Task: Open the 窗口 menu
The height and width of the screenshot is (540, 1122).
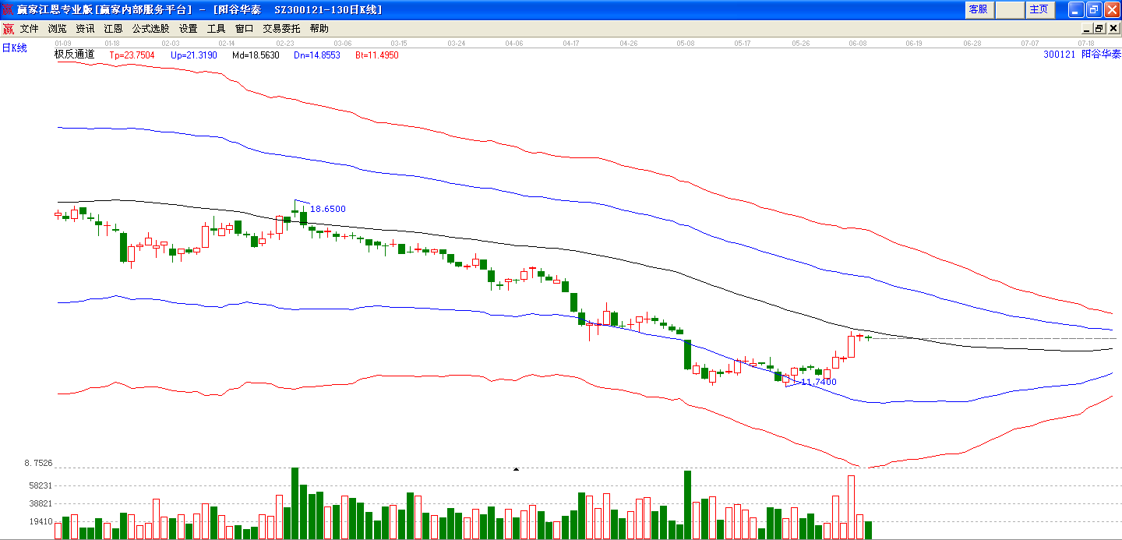Action: (x=244, y=29)
